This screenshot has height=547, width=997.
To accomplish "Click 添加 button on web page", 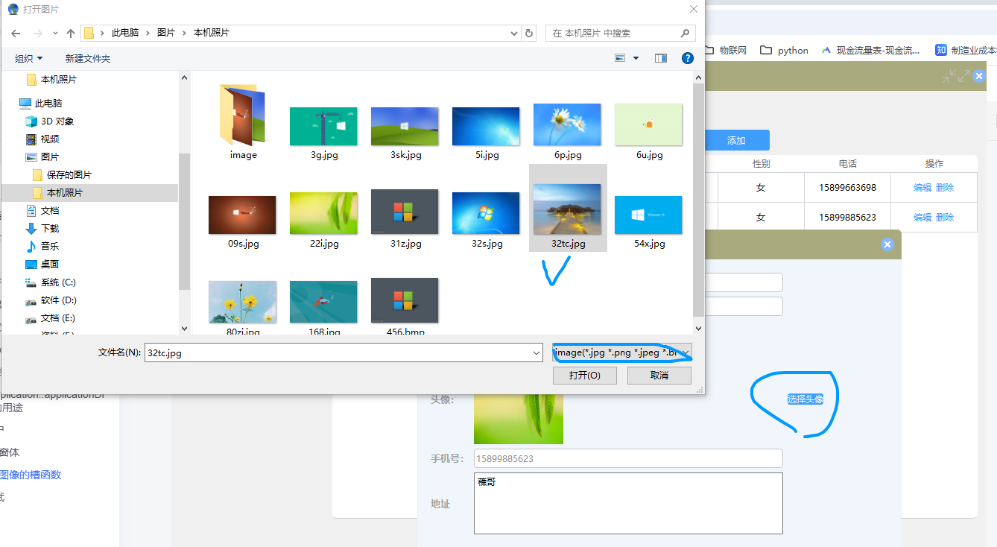I will pyautogui.click(x=736, y=140).
